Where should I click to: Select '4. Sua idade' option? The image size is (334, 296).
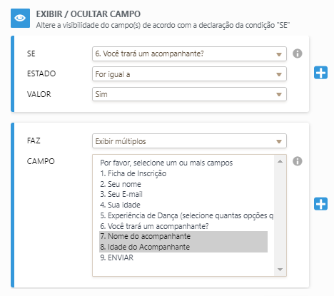tap(183, 205)
